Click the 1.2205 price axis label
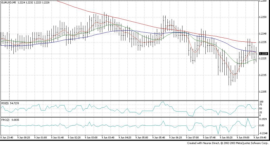Image resolution: width=270 pixels, height=145 pixels. 263,92
